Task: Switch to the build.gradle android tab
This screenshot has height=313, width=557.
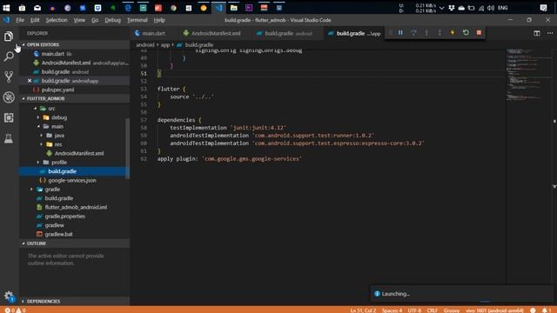Action: click(288, 33)
